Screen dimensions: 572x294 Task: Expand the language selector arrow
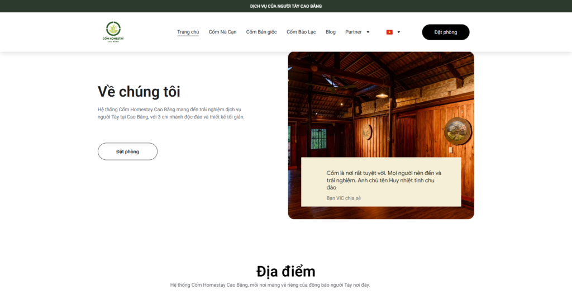click(x=398, y=32)
